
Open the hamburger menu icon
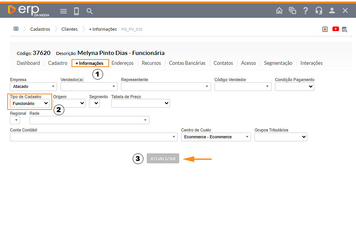[x=64, y=11]
